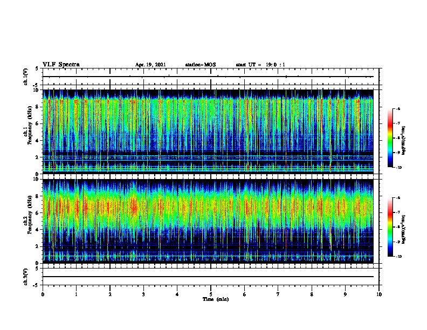The width and height of the screenshot is (427, 330).
Task: Click the "-10" label on ch.2 colorbar
Action: coord(398,257)
